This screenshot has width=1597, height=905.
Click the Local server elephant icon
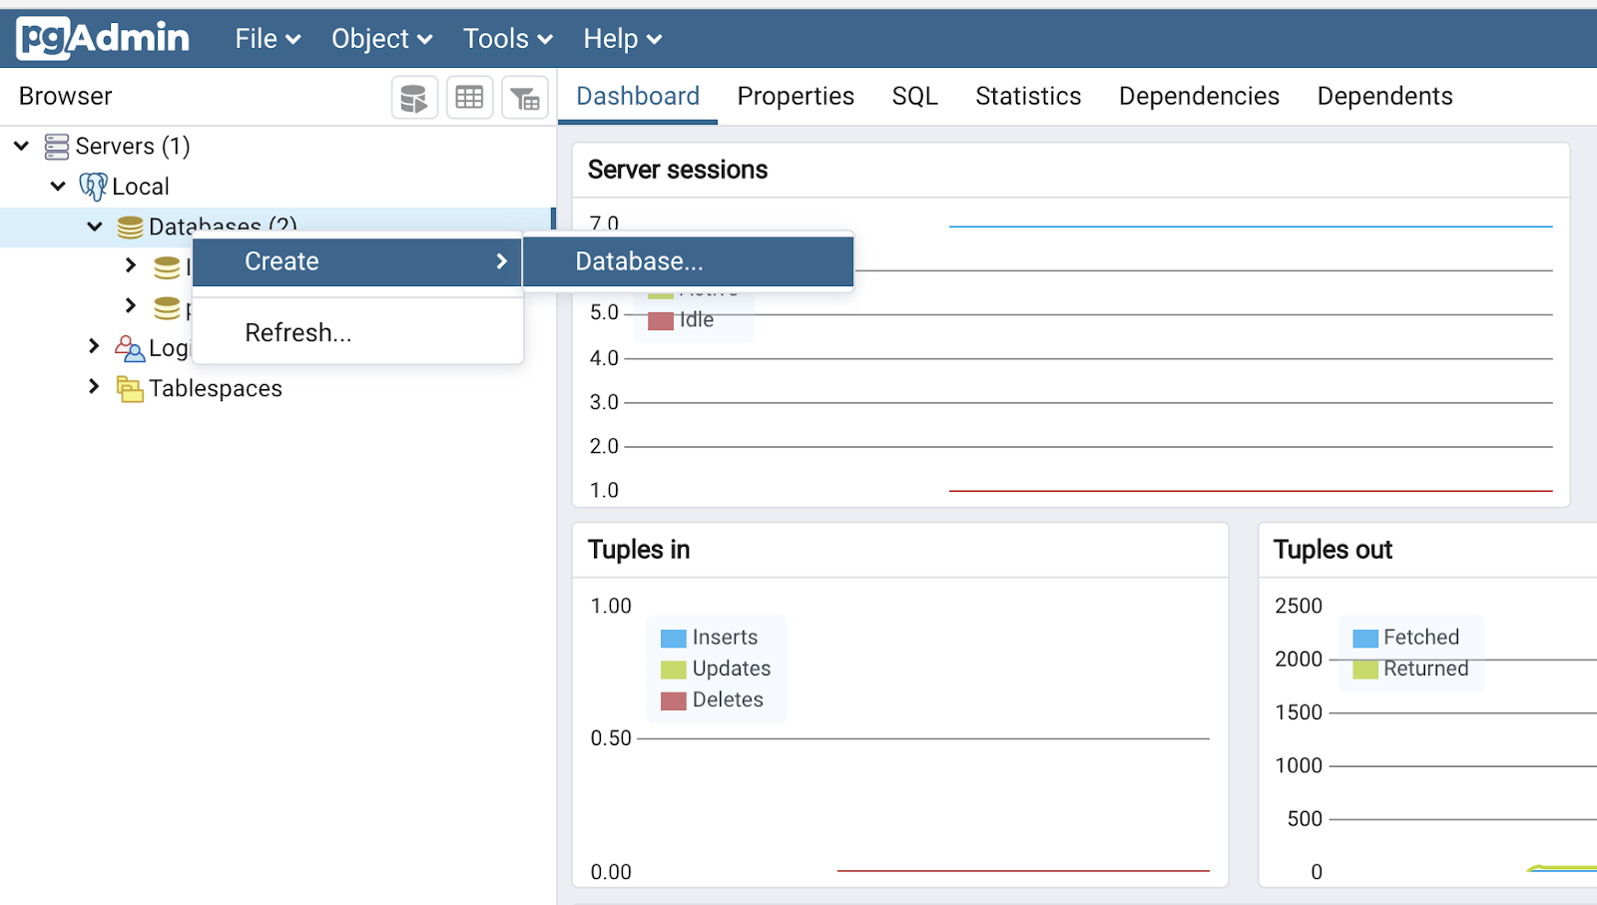[93, 187]
